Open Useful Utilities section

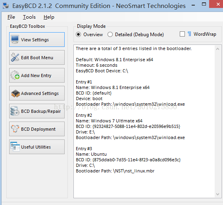(37, 147)
